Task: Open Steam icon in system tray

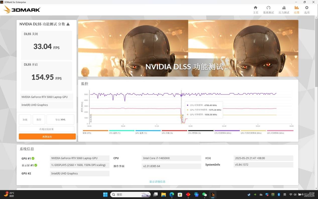Action: pos(249,194)
